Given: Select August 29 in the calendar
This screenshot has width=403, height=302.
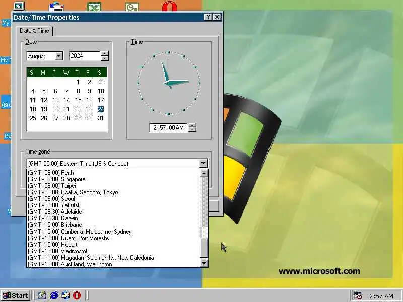Looking at the screenshot, I should coord(78,118).
